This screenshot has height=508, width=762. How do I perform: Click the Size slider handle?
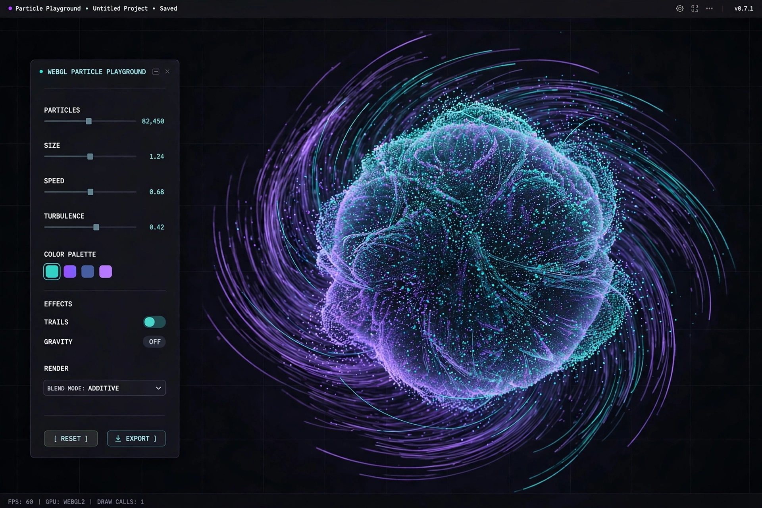coord(90,156)
